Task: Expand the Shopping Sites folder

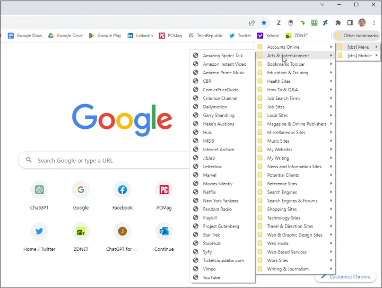Action: pos(294,210)
